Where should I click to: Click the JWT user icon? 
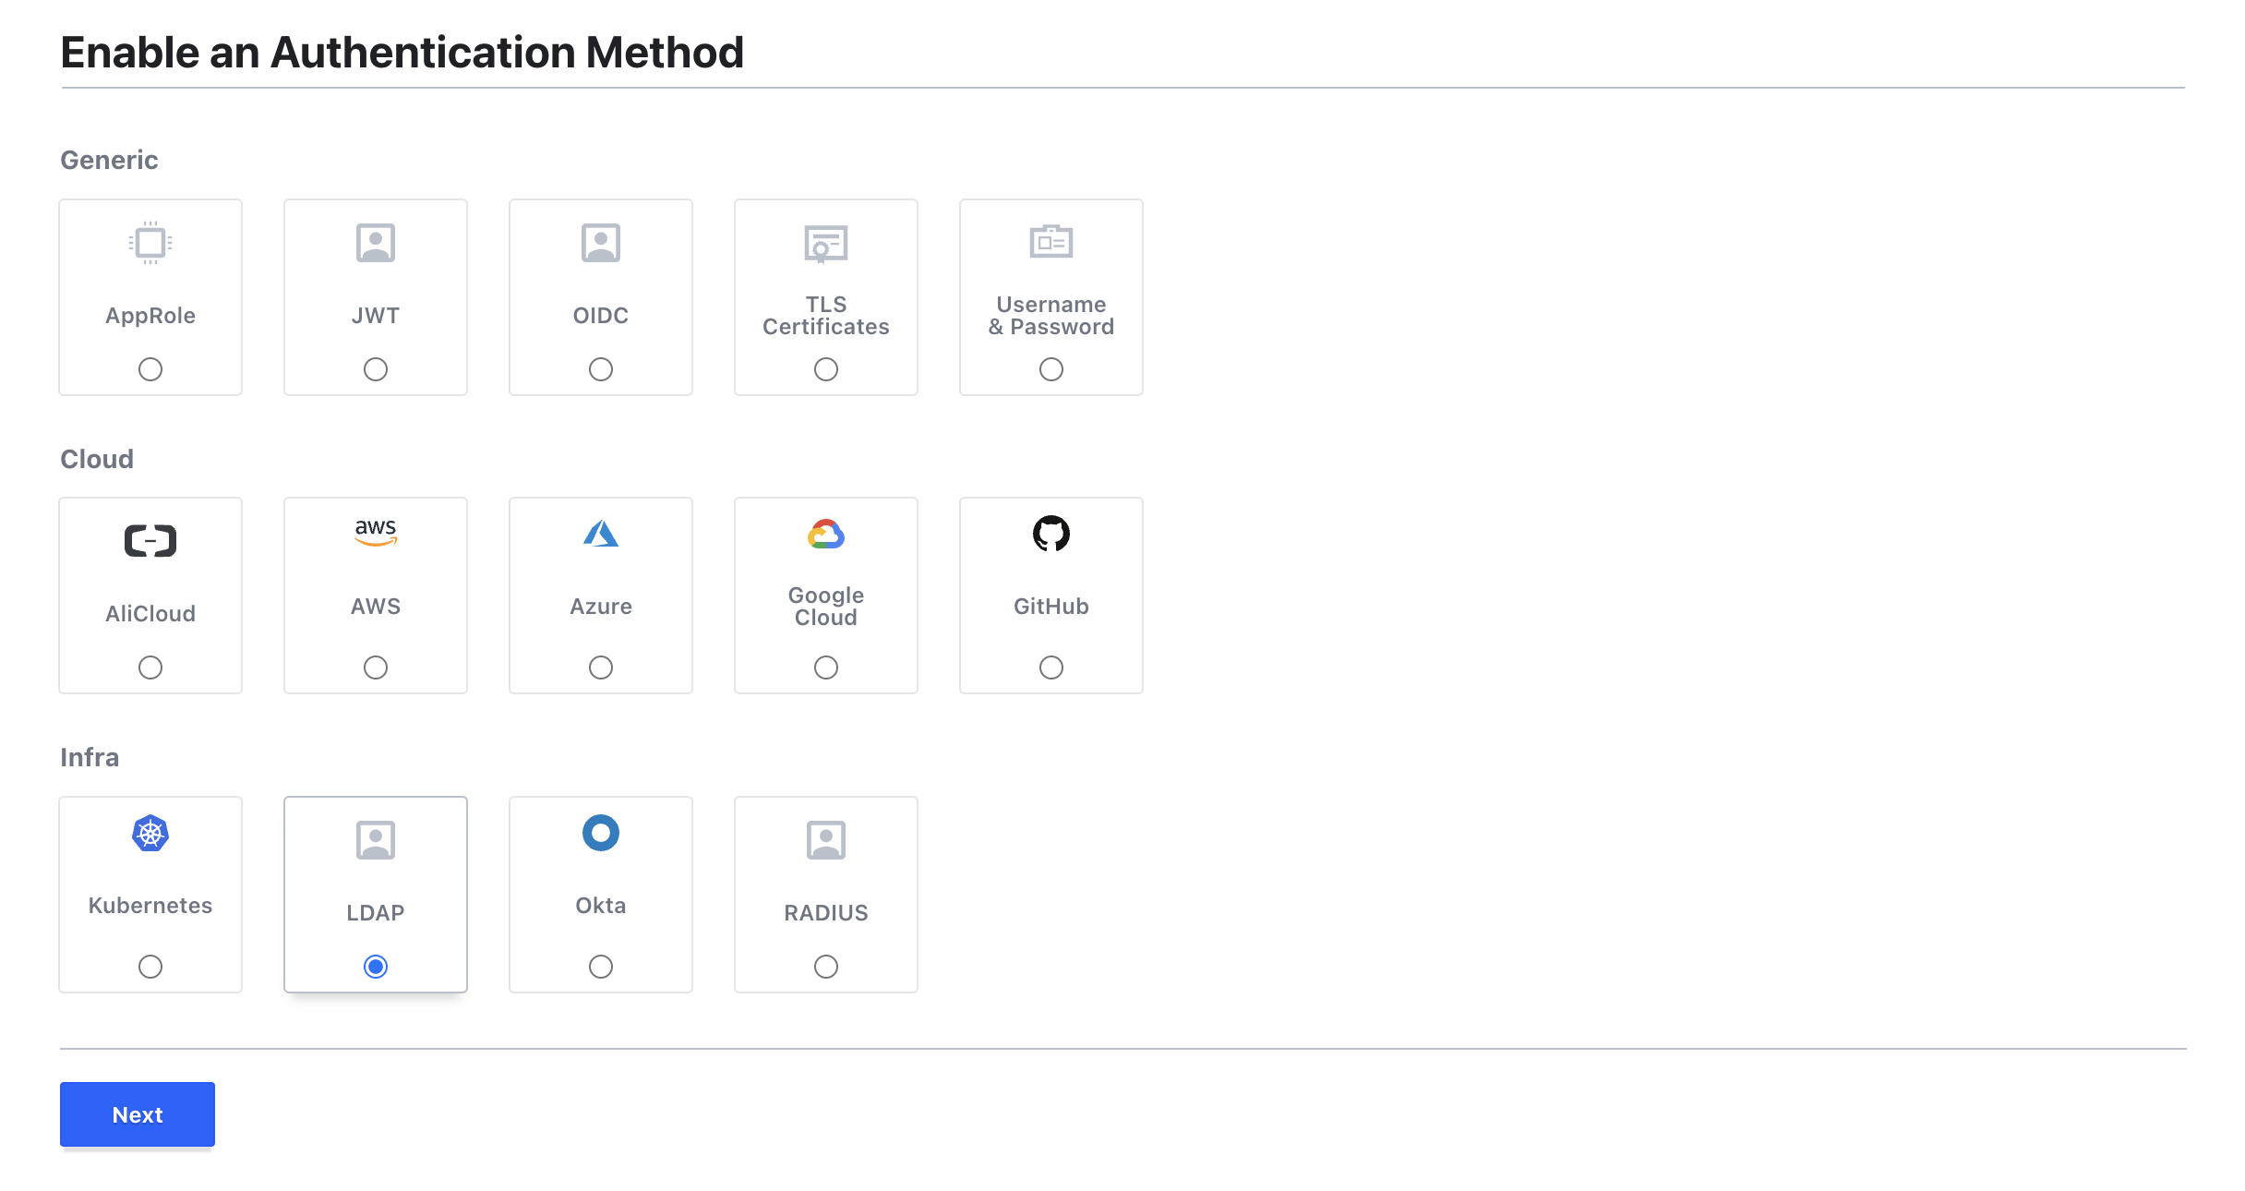point(376,243)
